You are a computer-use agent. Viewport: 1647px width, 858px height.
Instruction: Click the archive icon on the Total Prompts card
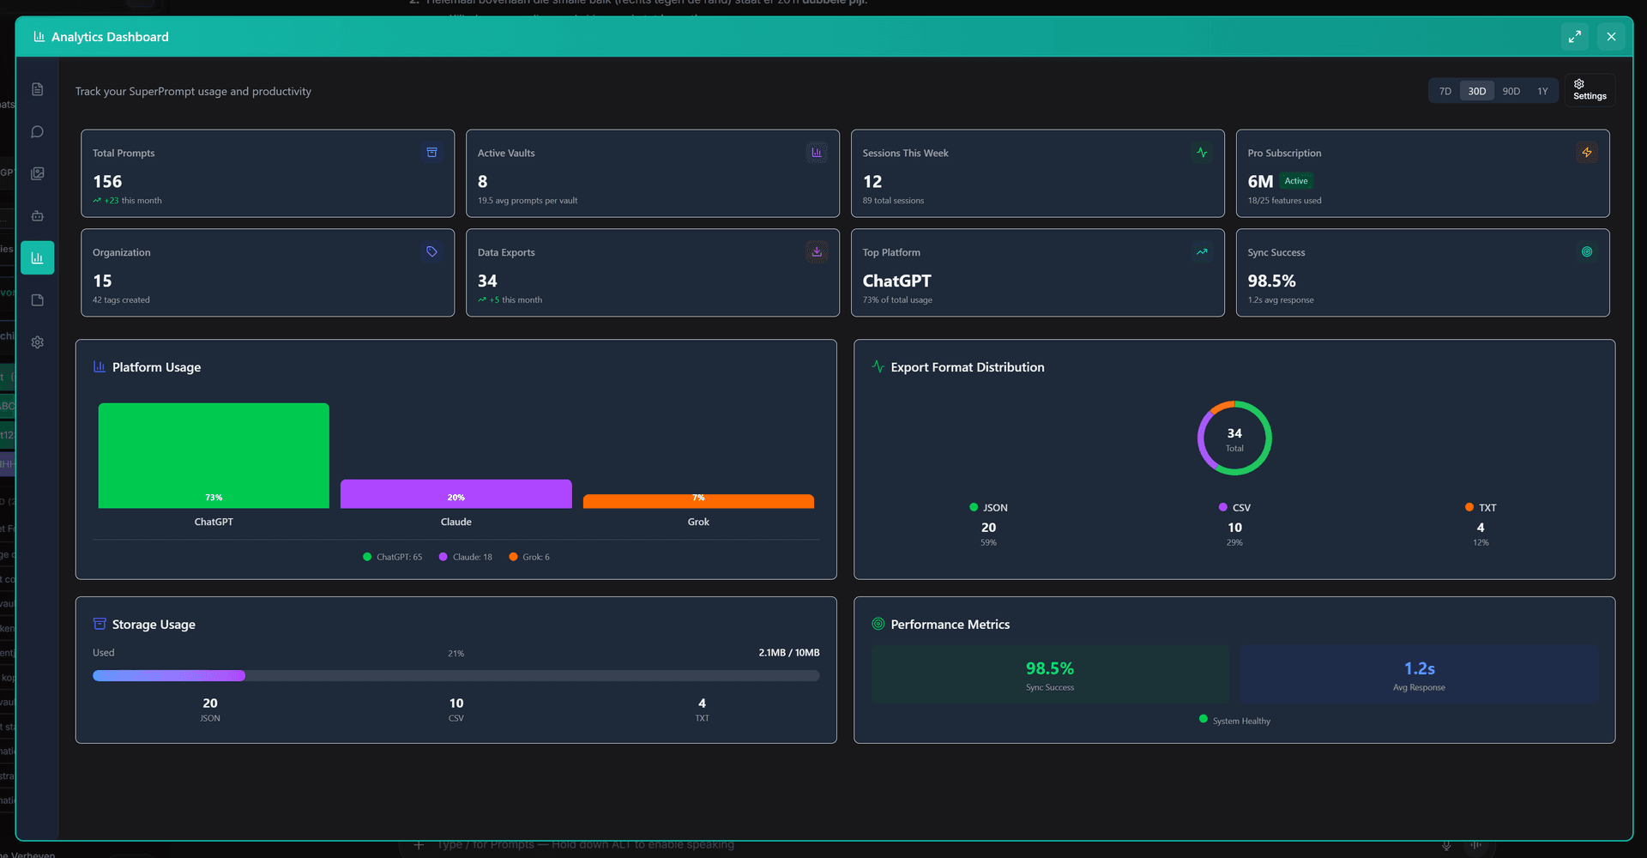point(431,152)
